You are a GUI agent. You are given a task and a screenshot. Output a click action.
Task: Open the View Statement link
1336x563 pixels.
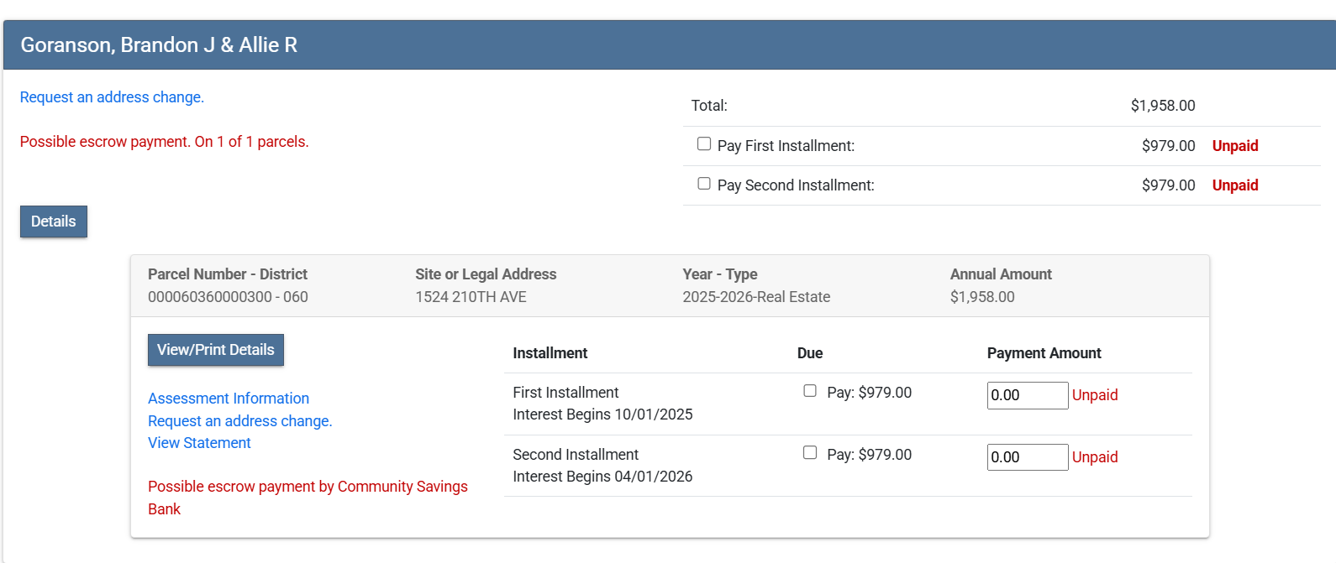tap(199, 443)
